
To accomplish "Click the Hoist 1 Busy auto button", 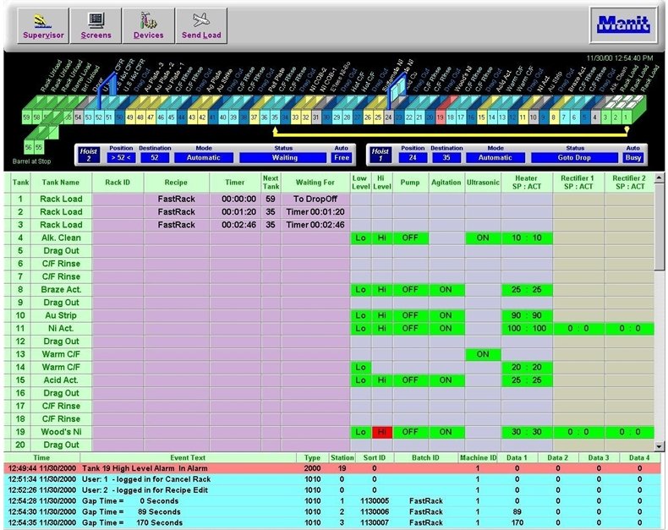I will pos(632,157).
